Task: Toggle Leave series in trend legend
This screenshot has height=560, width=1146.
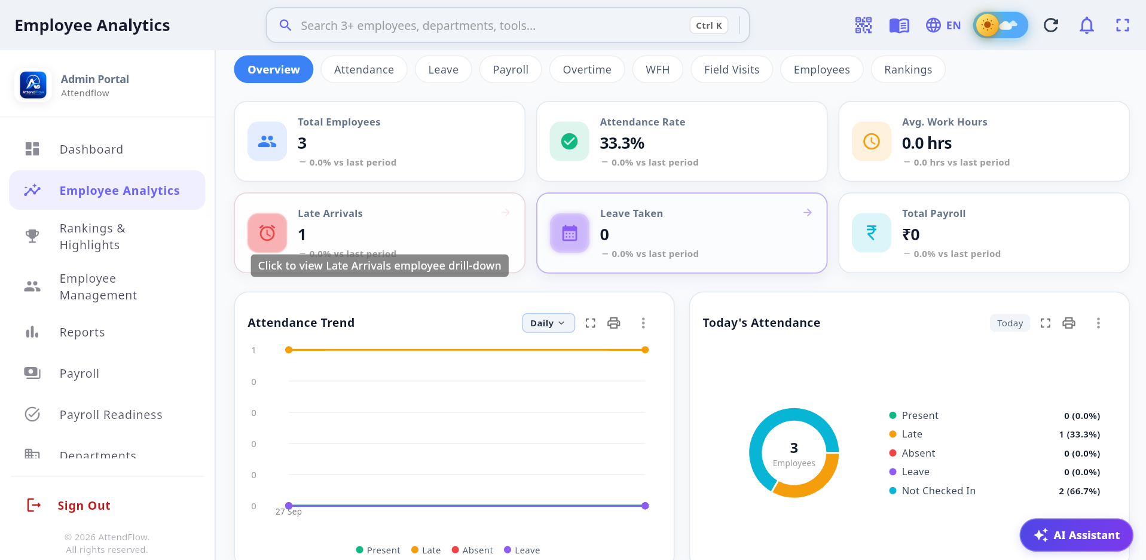Action: coord(522,550)
